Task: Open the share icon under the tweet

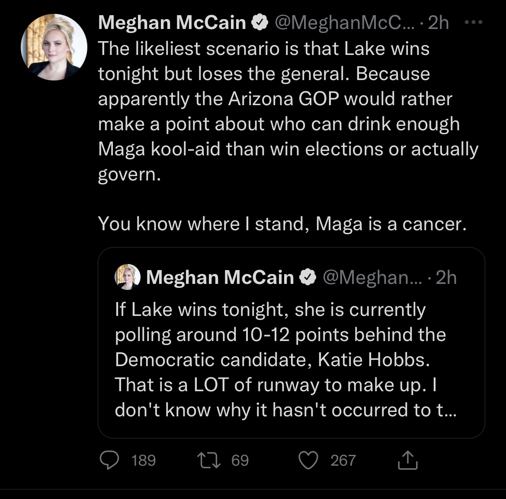Action: coord(407,461)
